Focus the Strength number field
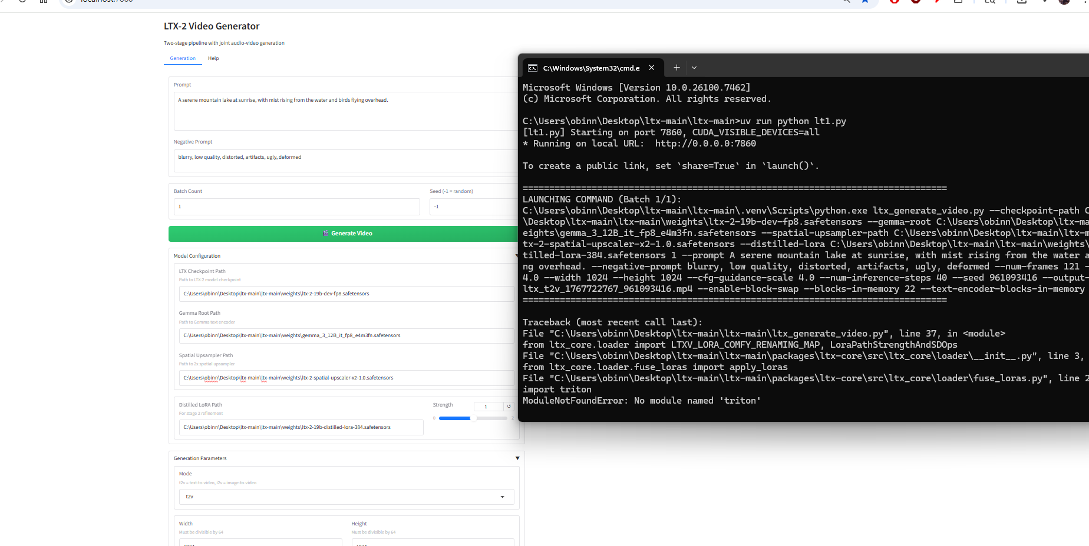Viewport: 1089px width, 546px height. click(x=489, y=407)
